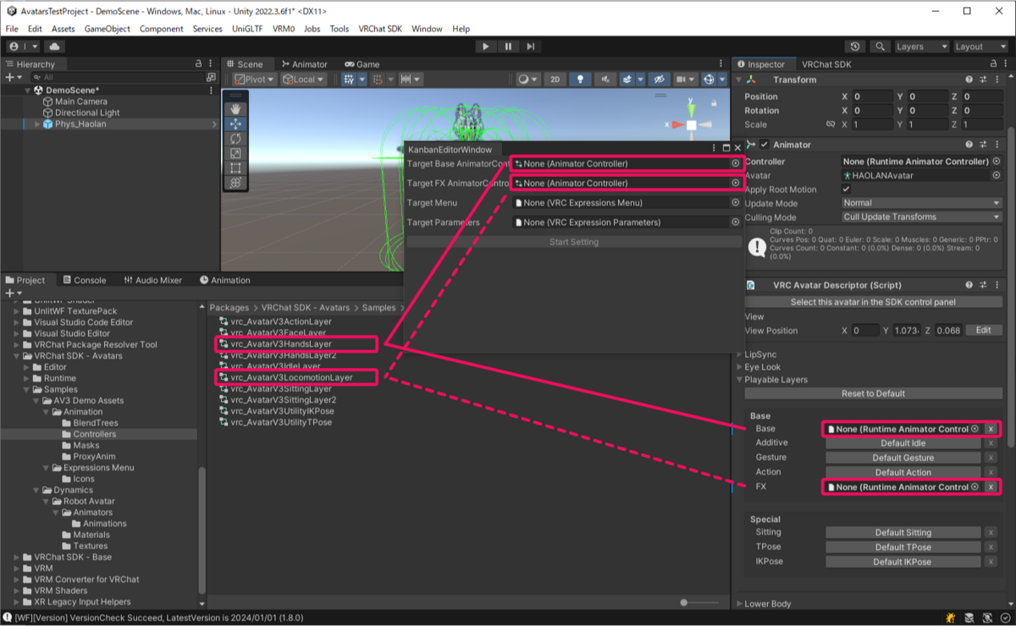Open the cloud services icon

55,47
